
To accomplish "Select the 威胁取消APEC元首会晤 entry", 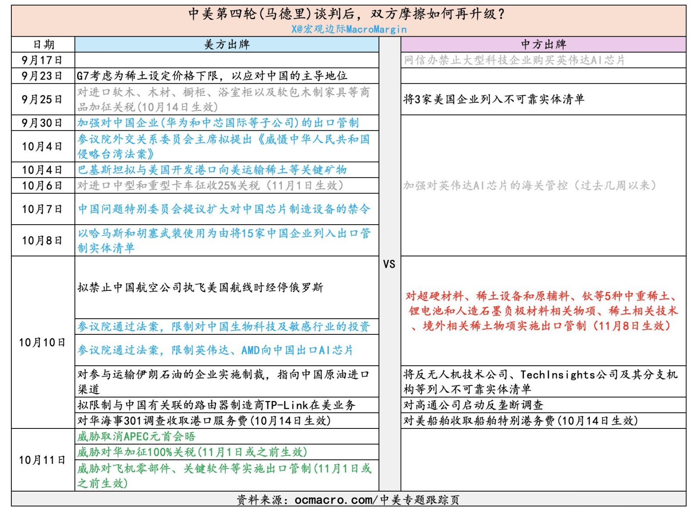I will [136, 436].
